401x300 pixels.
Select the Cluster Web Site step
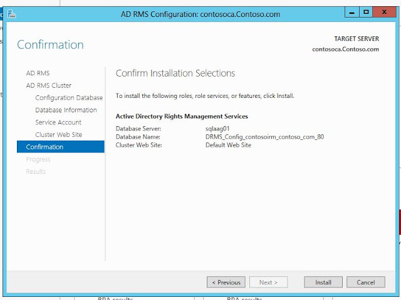[58, 134]
